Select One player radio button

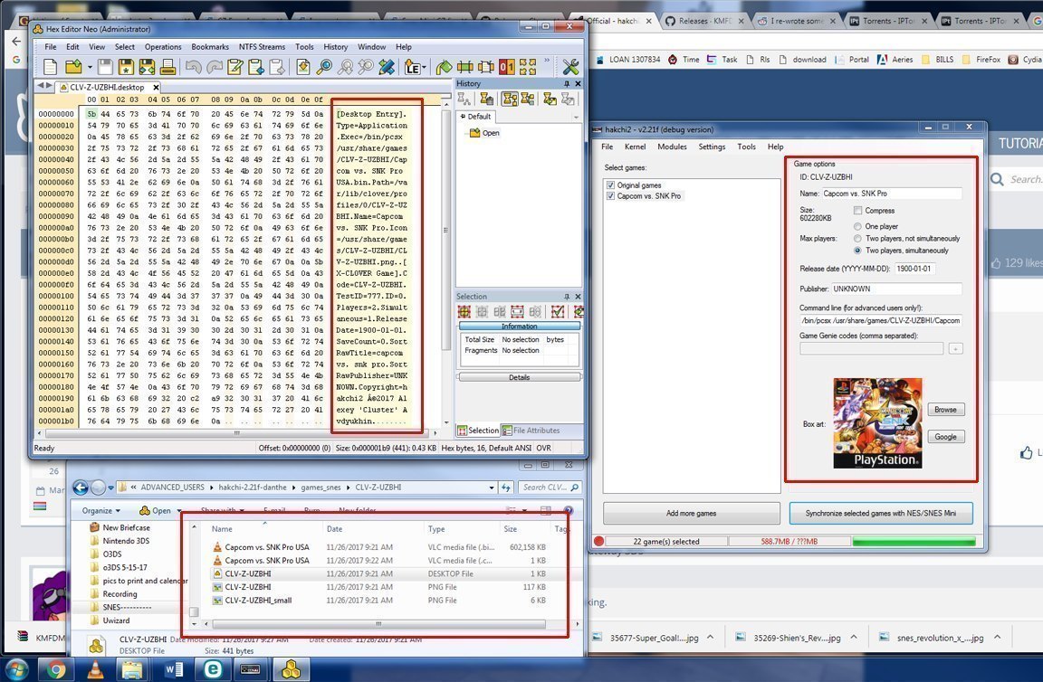tap(857, 227)
